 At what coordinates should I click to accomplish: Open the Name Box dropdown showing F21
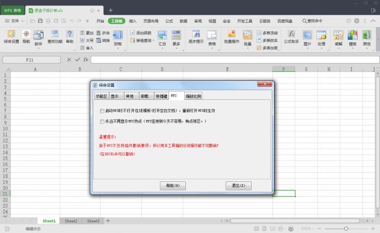click(59, 60)
